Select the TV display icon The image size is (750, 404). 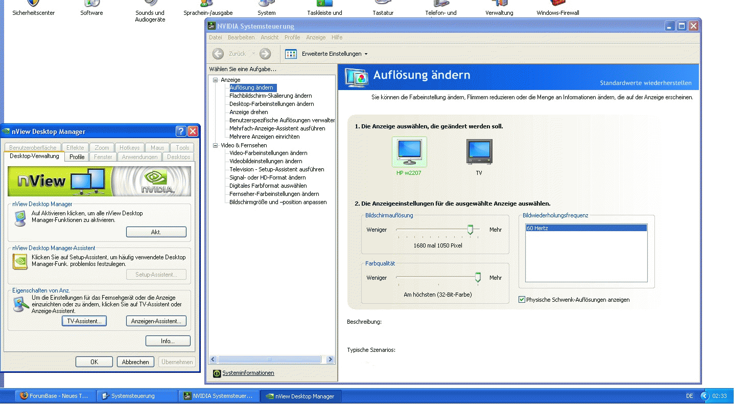(x=479, y=151)
